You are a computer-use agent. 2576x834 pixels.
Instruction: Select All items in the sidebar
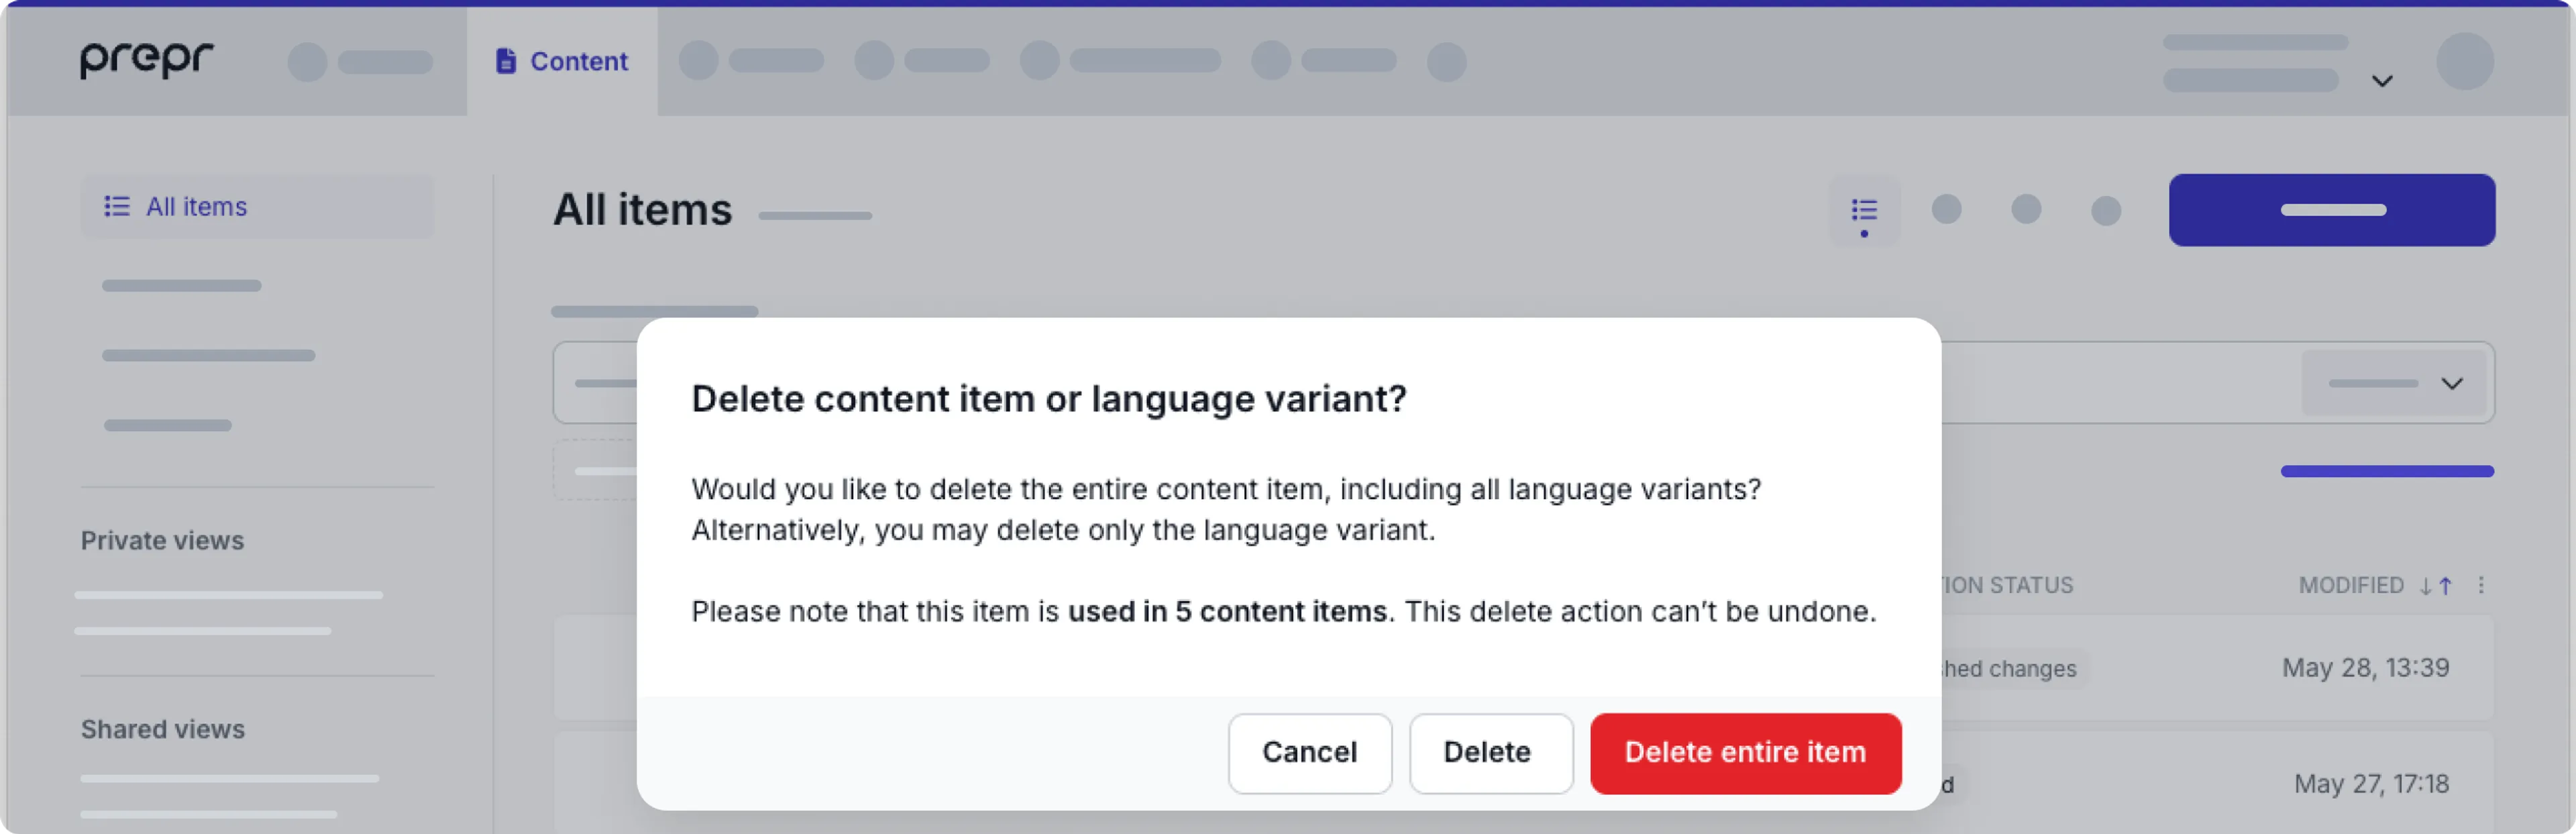tap(257, 206)
